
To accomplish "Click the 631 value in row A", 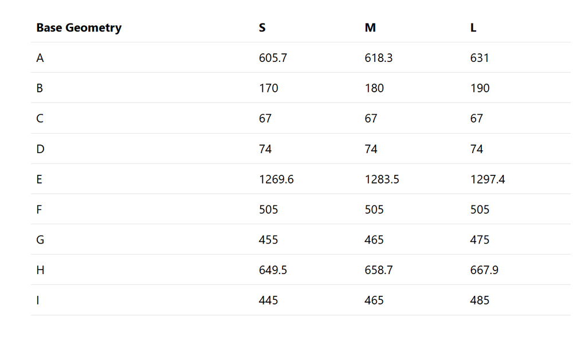I will pos(480,58).
